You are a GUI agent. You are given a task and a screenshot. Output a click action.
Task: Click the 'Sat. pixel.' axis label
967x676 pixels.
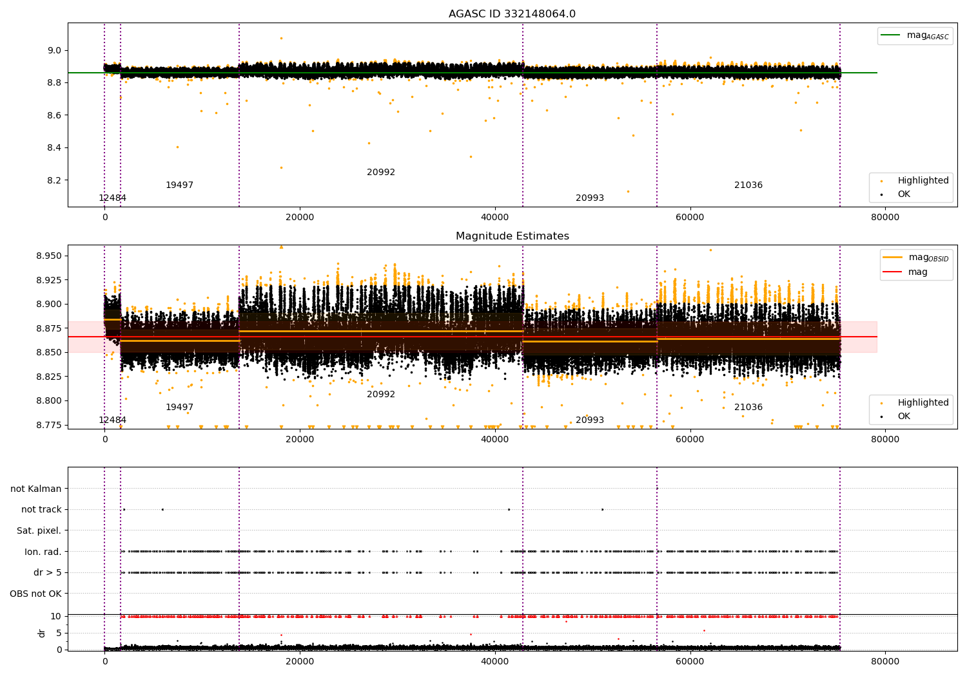pyautogui.click(x=39, y=530)
